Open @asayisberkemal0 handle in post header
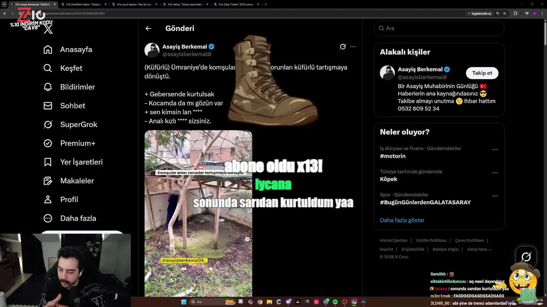547x307 pixels. click(187, 54)
